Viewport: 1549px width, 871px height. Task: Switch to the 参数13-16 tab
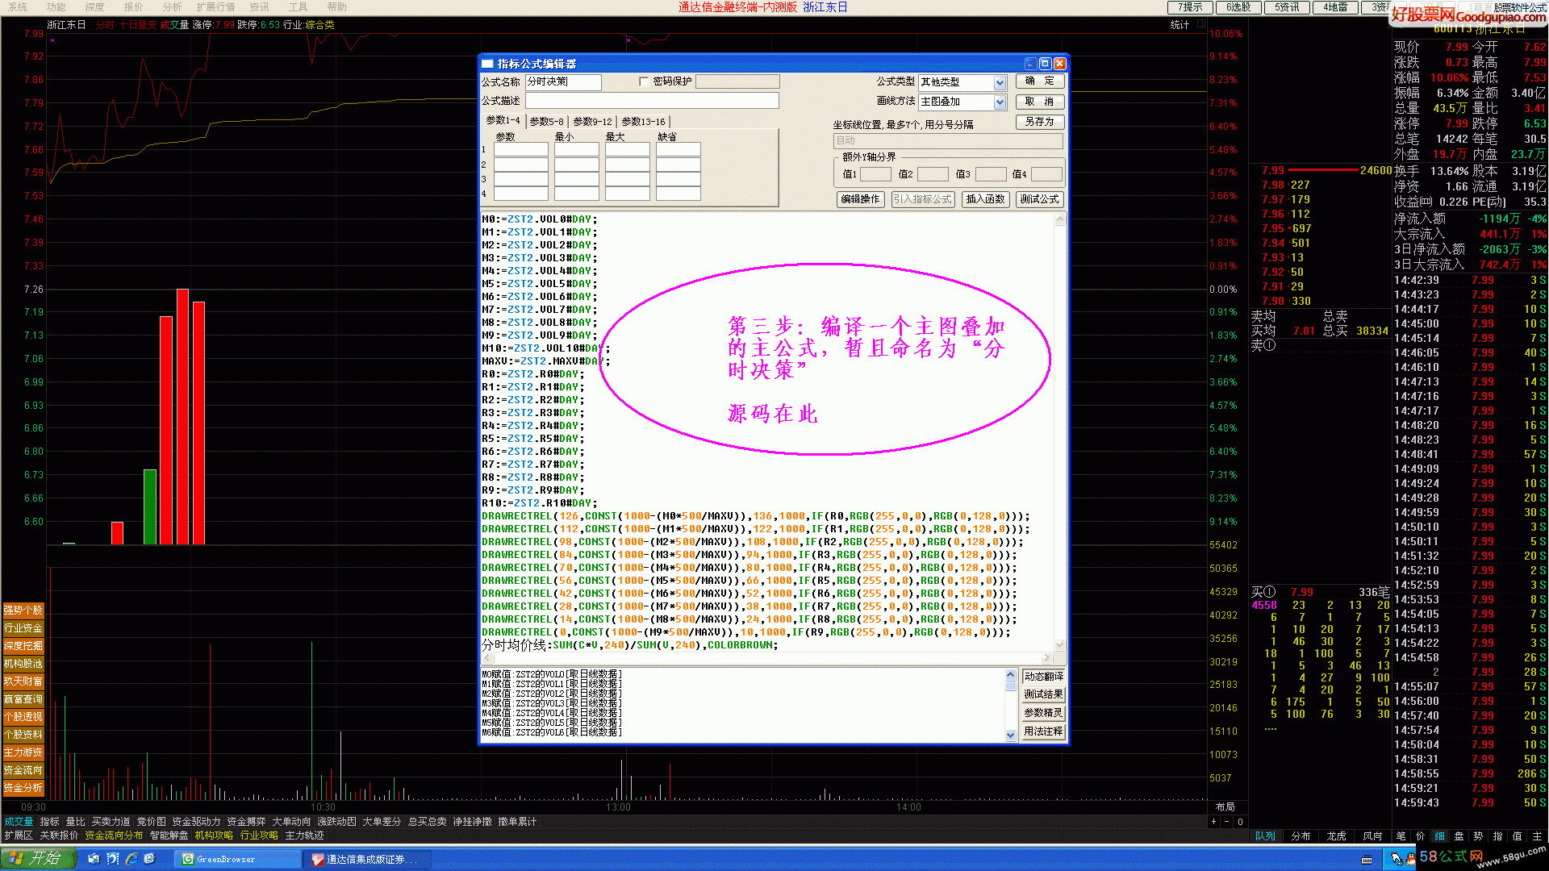pyautogui.click(x=643, y=122)
